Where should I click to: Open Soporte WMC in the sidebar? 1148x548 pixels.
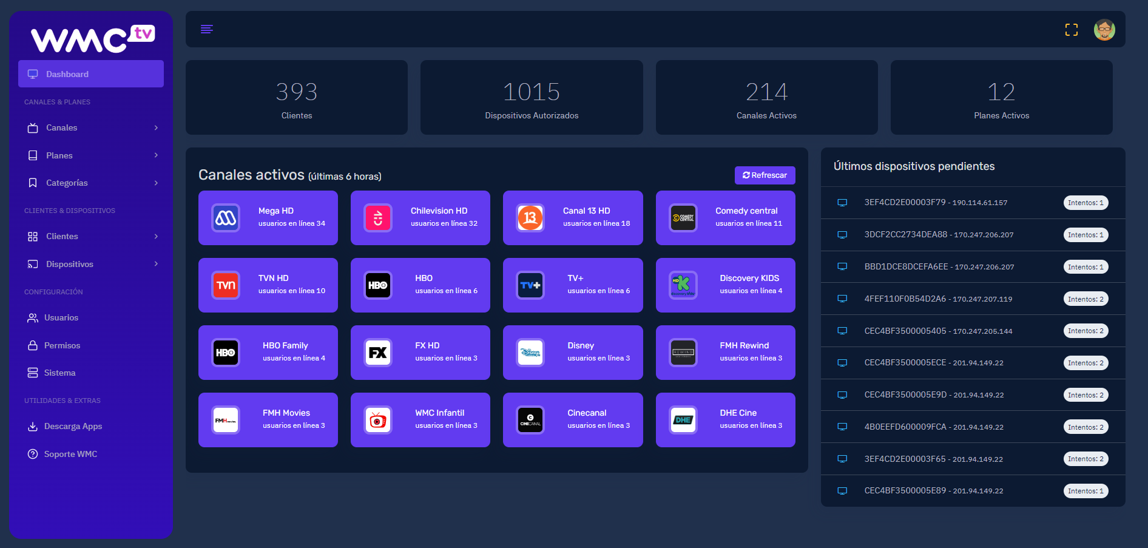91,454
